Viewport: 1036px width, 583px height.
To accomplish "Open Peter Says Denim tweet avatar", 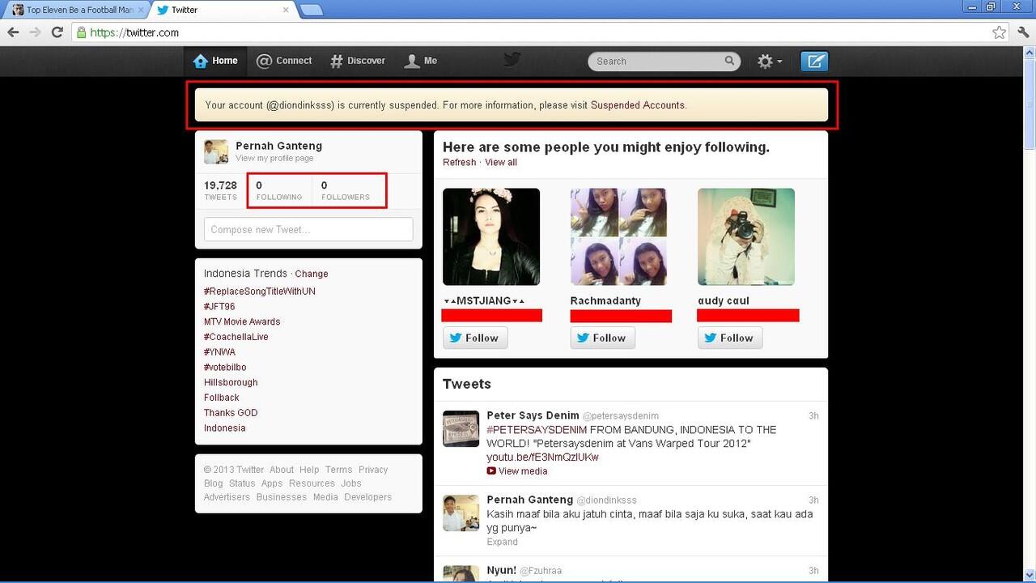I will (461, 428).
